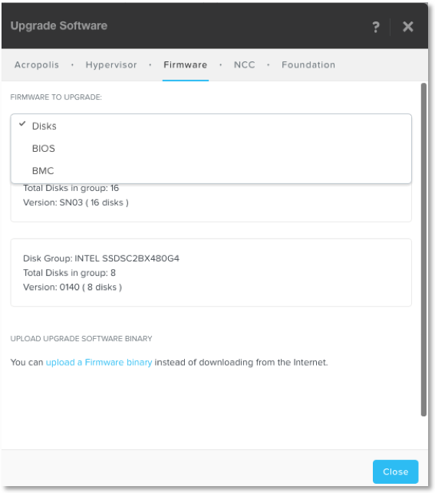Pick BMC from the firmware options
This screenshot has width=435, height=493.
point(211,171)
